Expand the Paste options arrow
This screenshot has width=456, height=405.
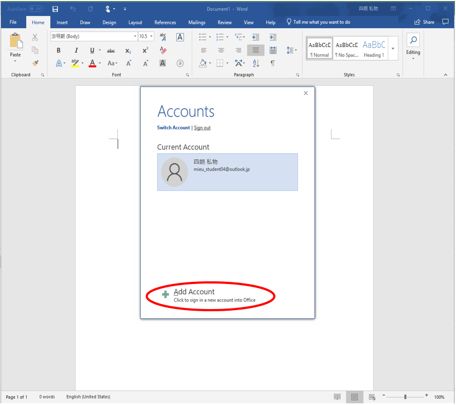point(15,61)
